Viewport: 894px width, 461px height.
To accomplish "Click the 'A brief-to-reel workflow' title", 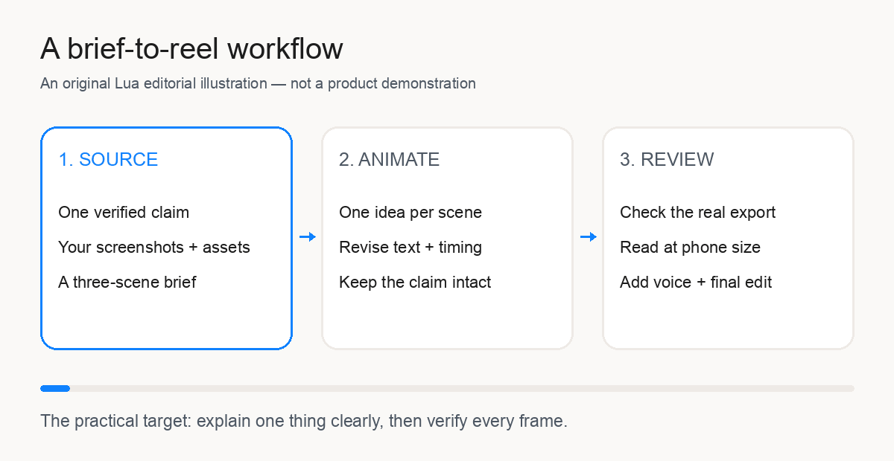I will 191,49.
